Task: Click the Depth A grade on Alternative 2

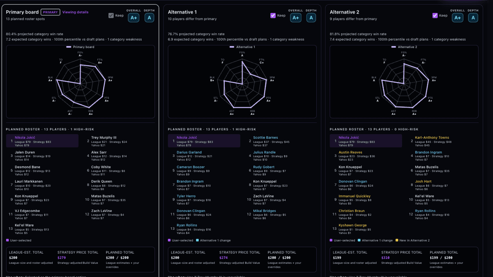Action: 473,18
